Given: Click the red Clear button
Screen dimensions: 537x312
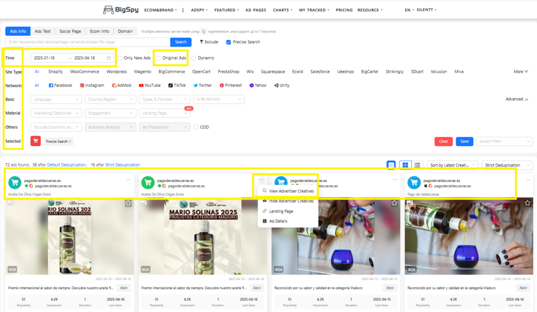Looking at the screenshot, I should click(x=444, y=141).
